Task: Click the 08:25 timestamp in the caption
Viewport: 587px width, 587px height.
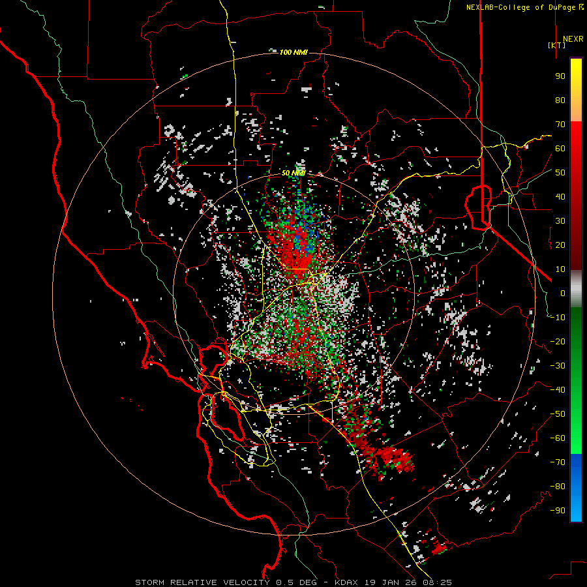Action: 436,582
